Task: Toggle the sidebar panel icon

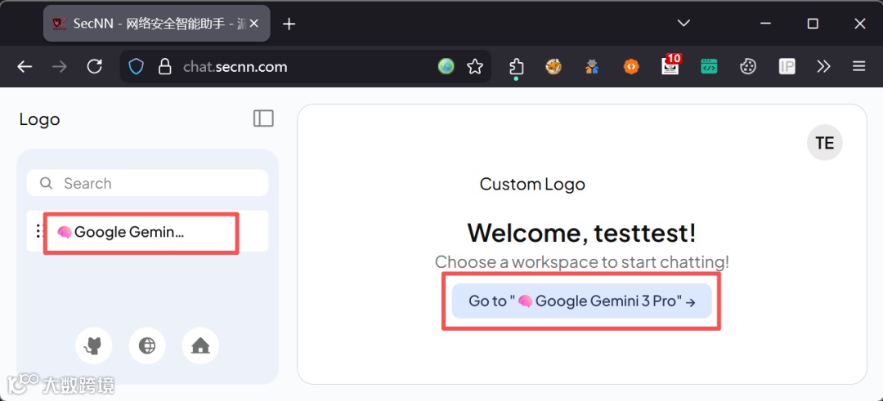Action: 263,118
